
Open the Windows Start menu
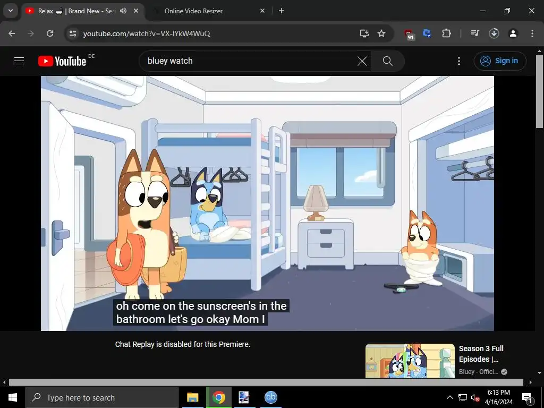click(13, 397)
